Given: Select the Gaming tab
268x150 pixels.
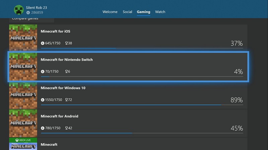Looking at the screenshot, I should [143, 12].
